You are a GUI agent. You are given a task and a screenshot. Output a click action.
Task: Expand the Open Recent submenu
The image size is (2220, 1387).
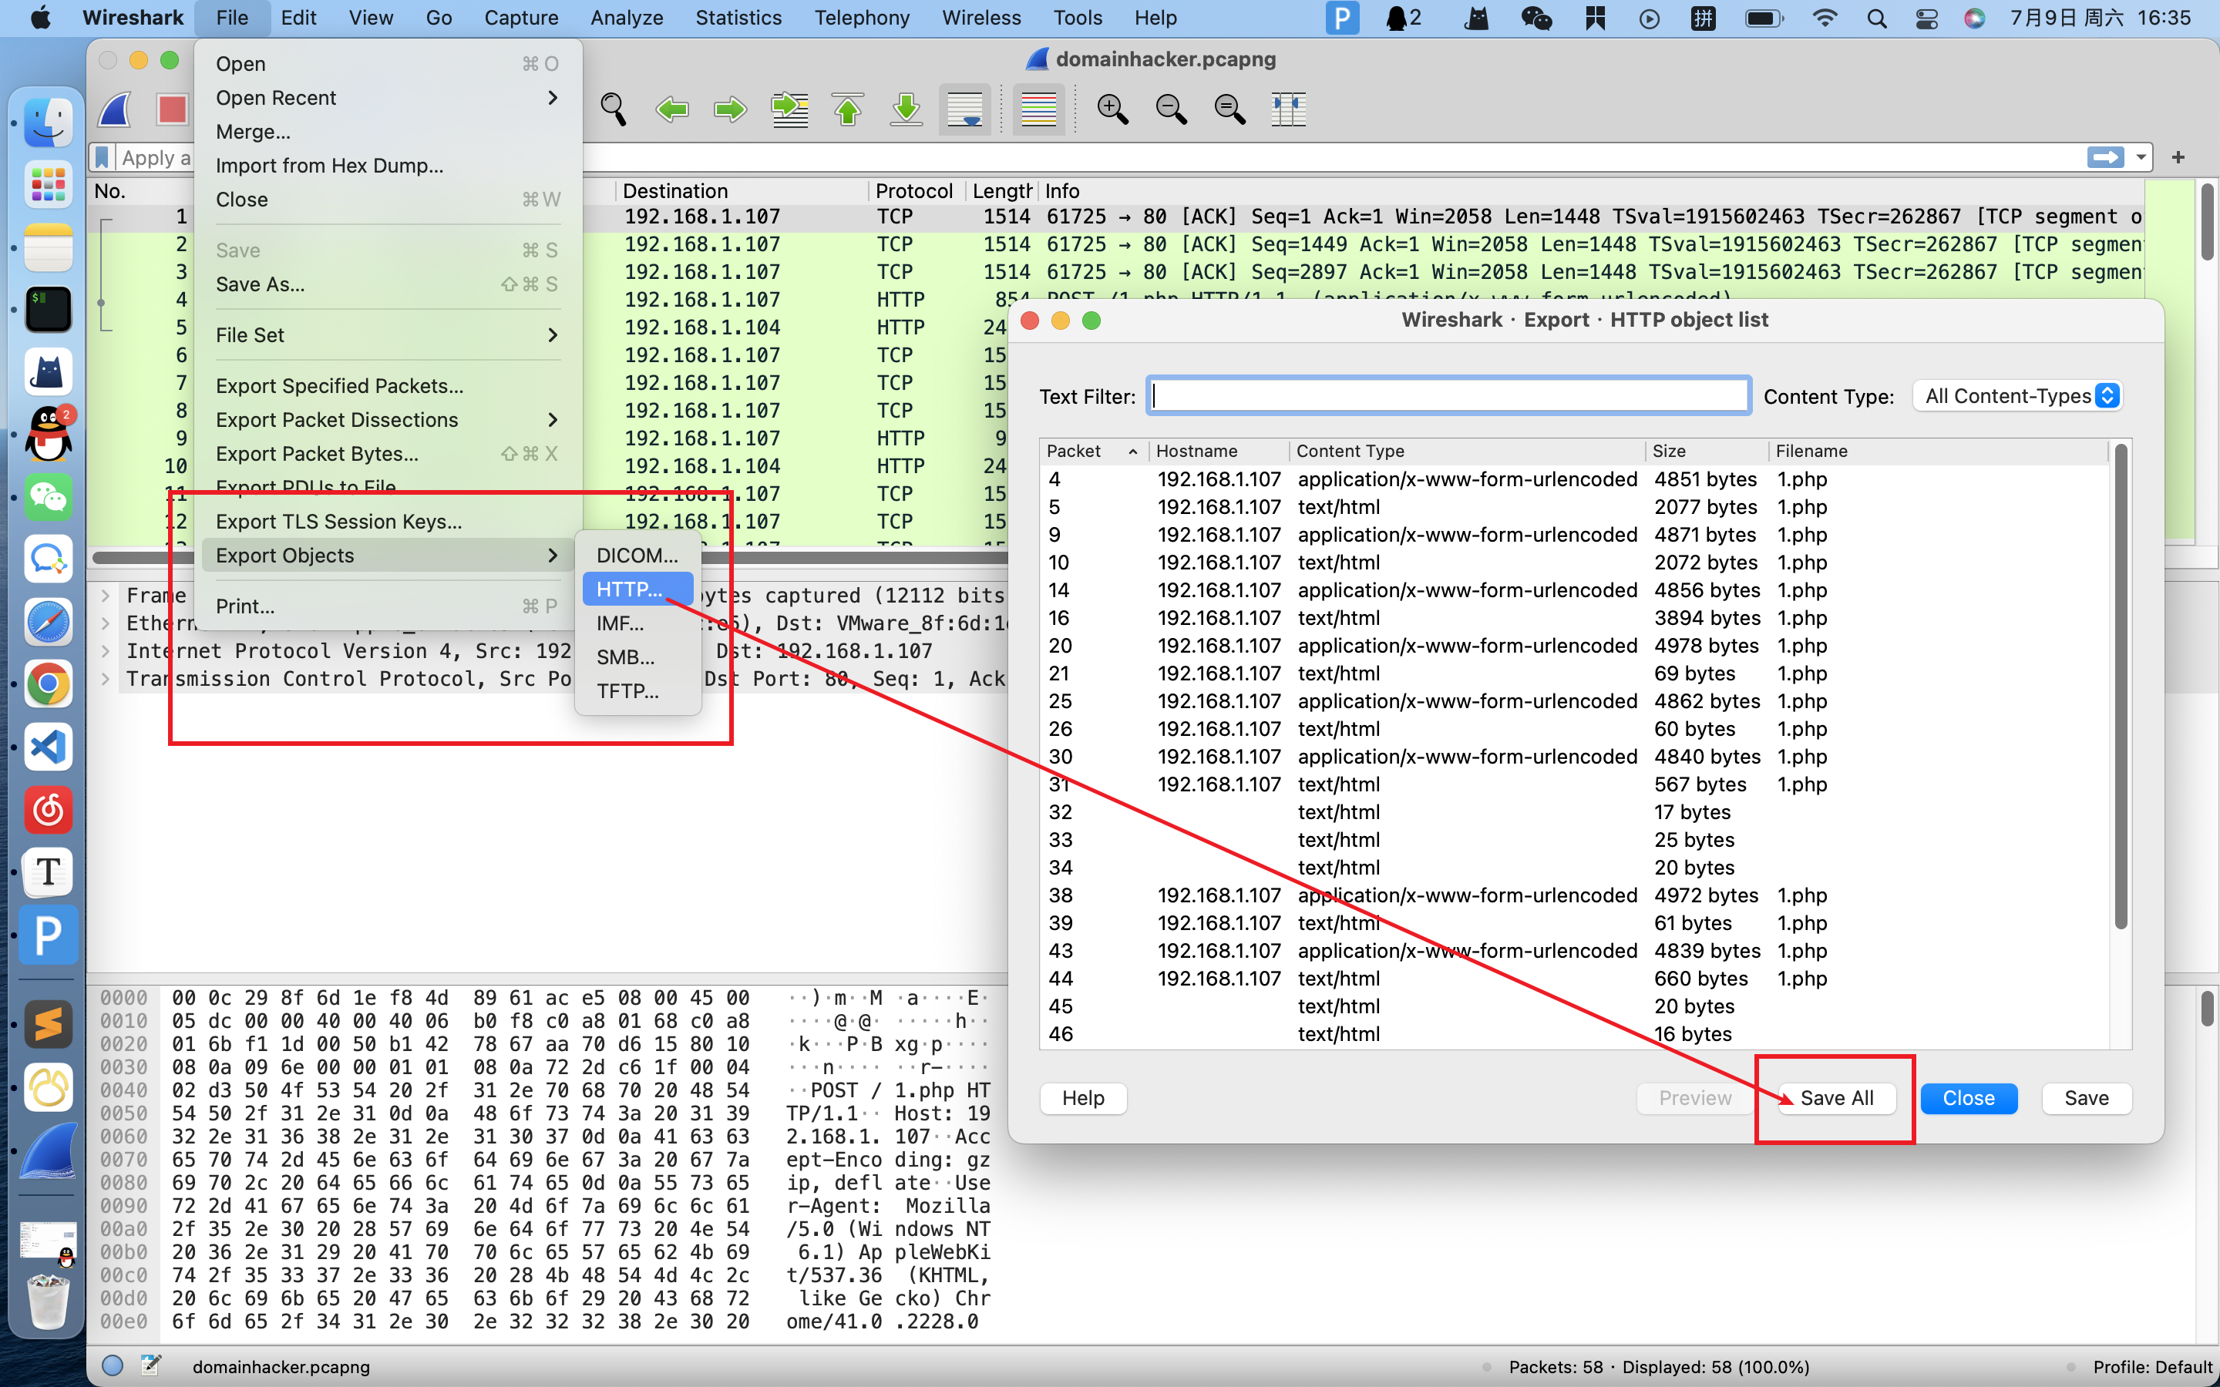click(388, 97)
